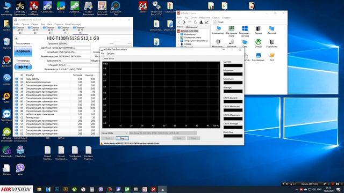The width and height of the screenshot is (344, 193).
Task: Open the Сервер category icon in AIDA64 pane
Action: [x=258, y=30]
